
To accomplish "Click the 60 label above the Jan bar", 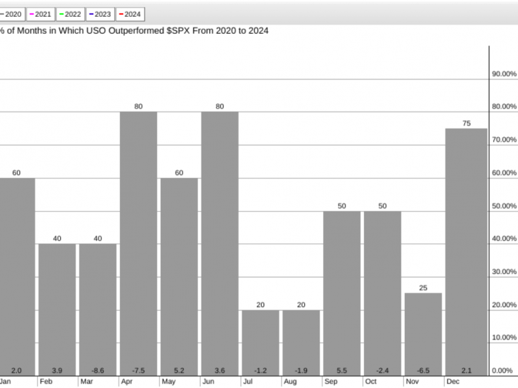I will point(16,173).
